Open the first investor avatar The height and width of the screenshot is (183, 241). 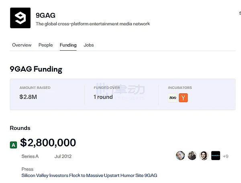(180, 156)
